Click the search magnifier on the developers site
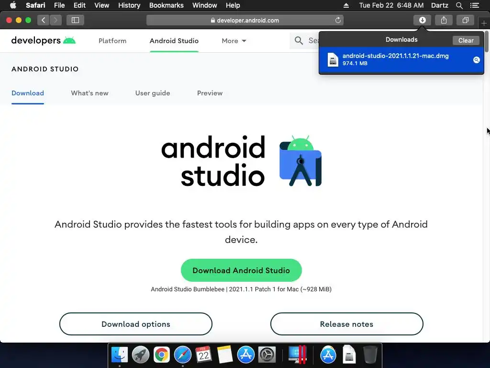This screenshot has width=490, height=368. click(299, 41)
